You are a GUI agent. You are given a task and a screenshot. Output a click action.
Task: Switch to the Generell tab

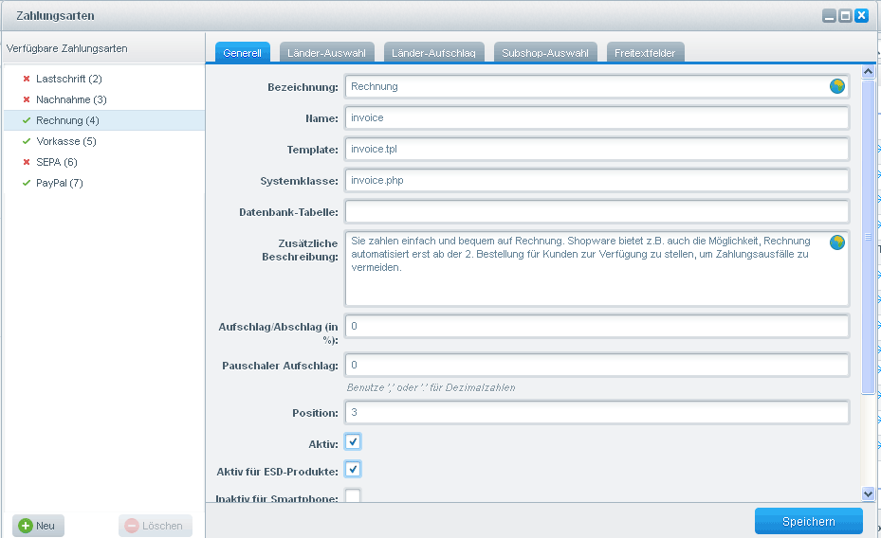click(242, 53)
